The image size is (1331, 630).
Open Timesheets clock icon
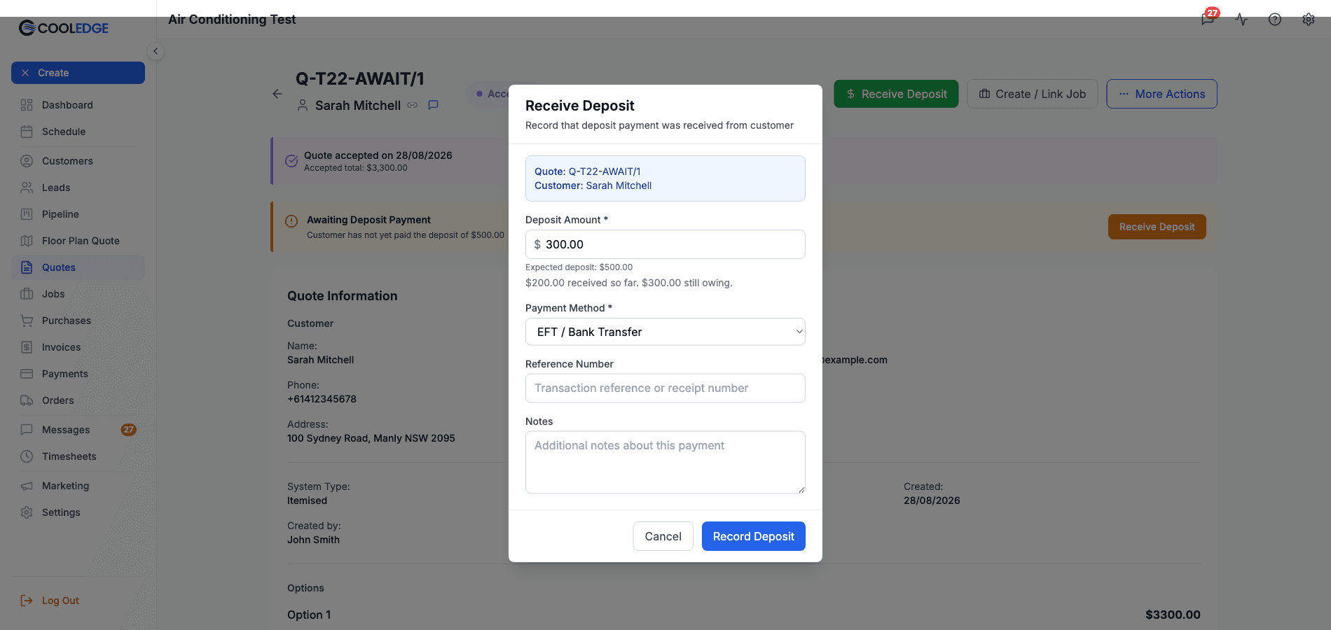pyautogui.click(x=27, y=456)
